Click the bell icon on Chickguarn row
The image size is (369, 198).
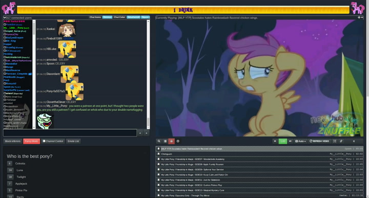158,154
